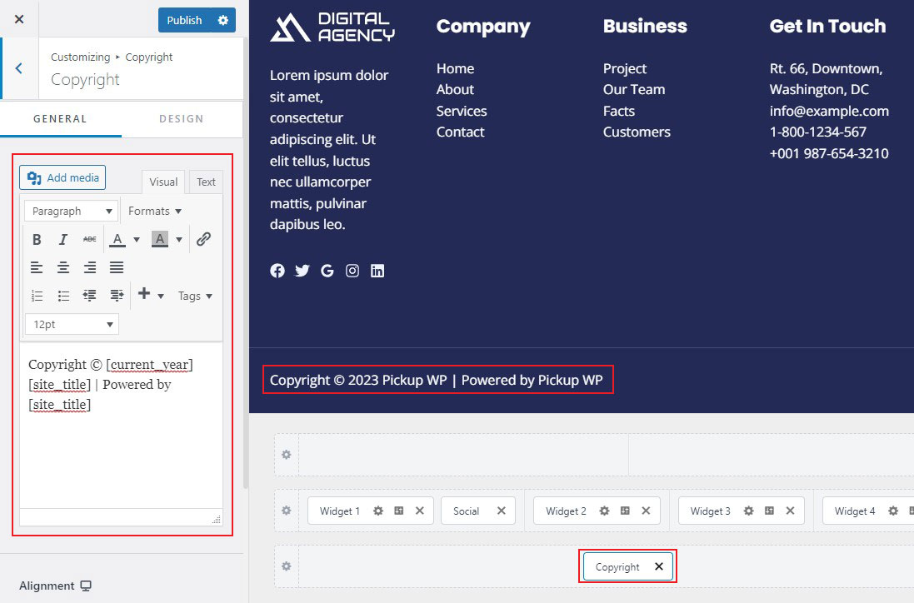Click the plus insert icon
Screen dimensions: 914x603
[144, 294]
